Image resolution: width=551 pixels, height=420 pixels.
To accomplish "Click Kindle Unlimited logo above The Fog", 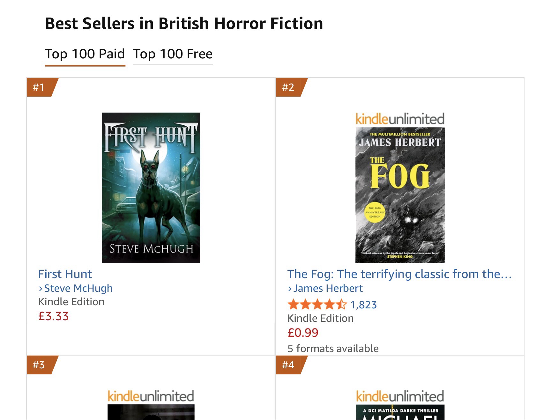I will coord(400,119).
